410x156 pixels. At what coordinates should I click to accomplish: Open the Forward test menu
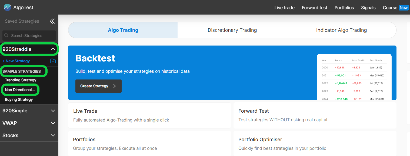pyautogui.click(x=314, y=8)
